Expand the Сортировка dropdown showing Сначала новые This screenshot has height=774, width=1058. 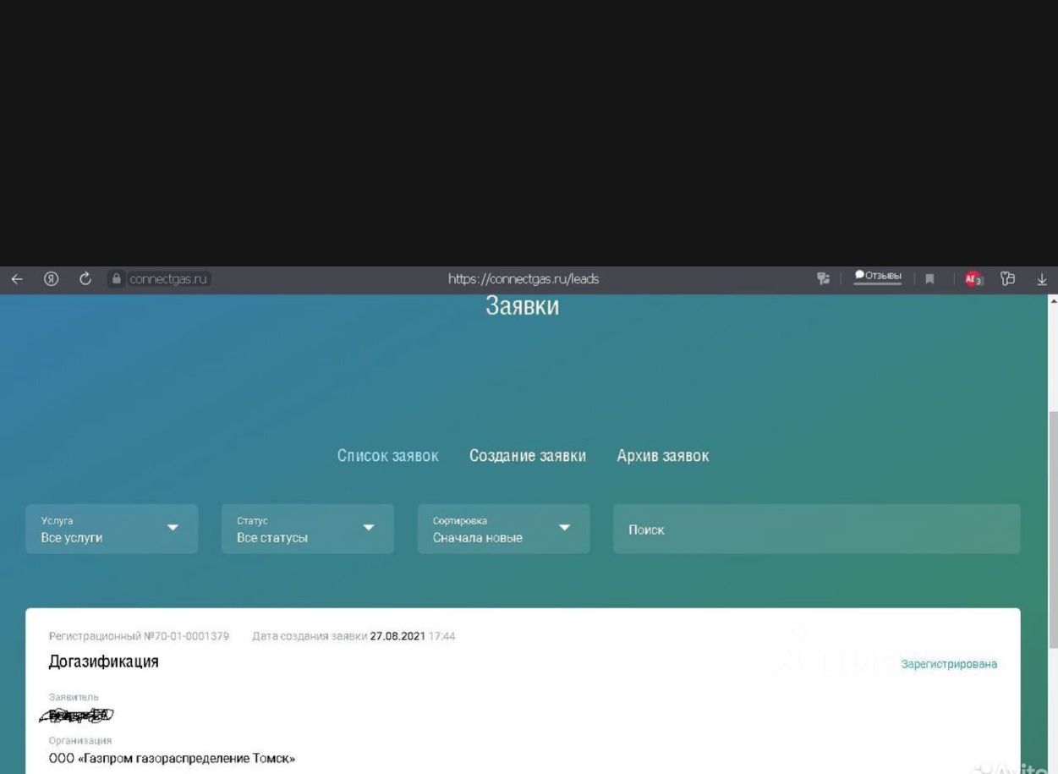(x=504, y=530)
